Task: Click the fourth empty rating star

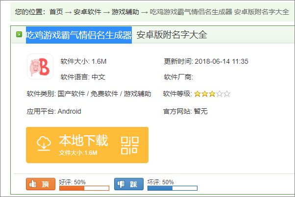Action: click(220, 94)
